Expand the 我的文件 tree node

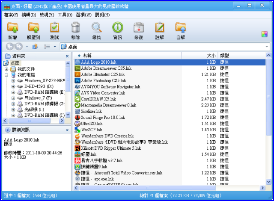(6, 69)
